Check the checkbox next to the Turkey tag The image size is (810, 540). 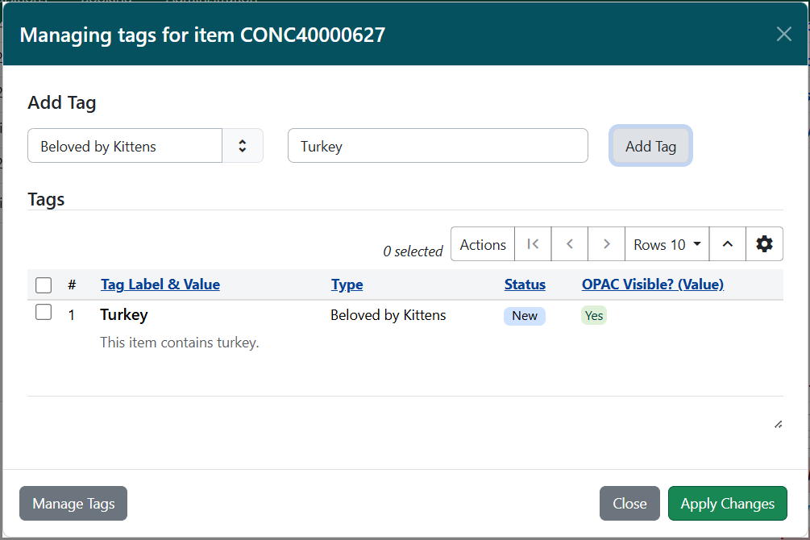[44, 312]
